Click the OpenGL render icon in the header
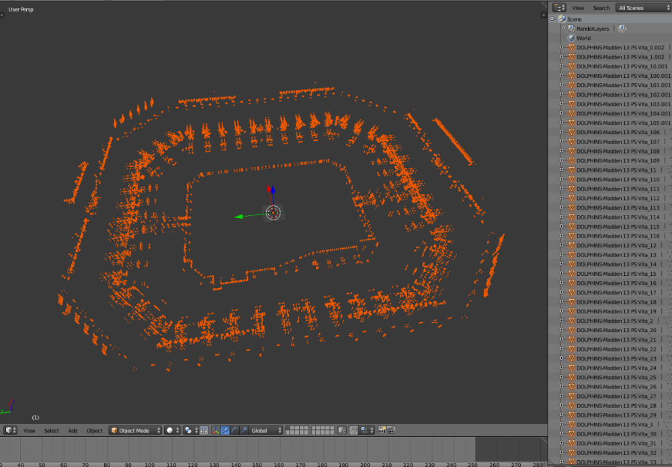 381,430
